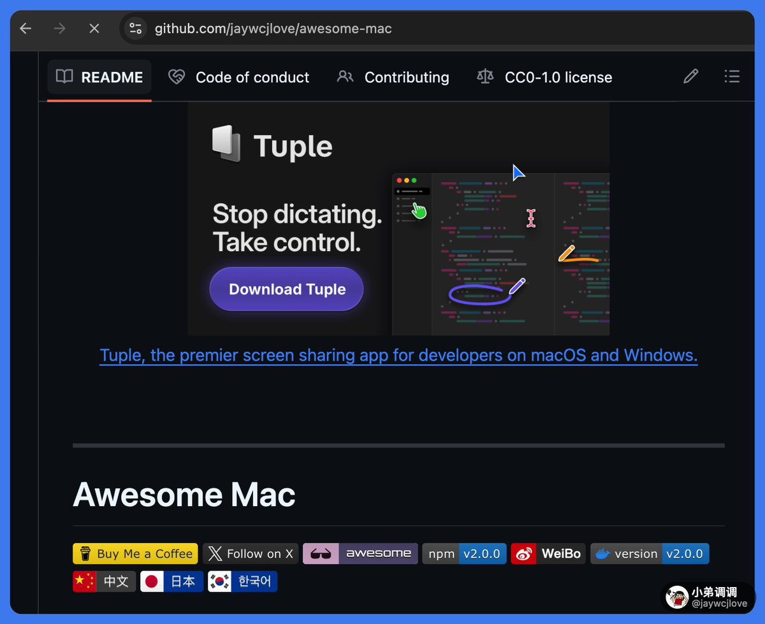Switch to Japanese 日本 language badge
Screen dimensions: 765x624
click(x=172, y=581)
